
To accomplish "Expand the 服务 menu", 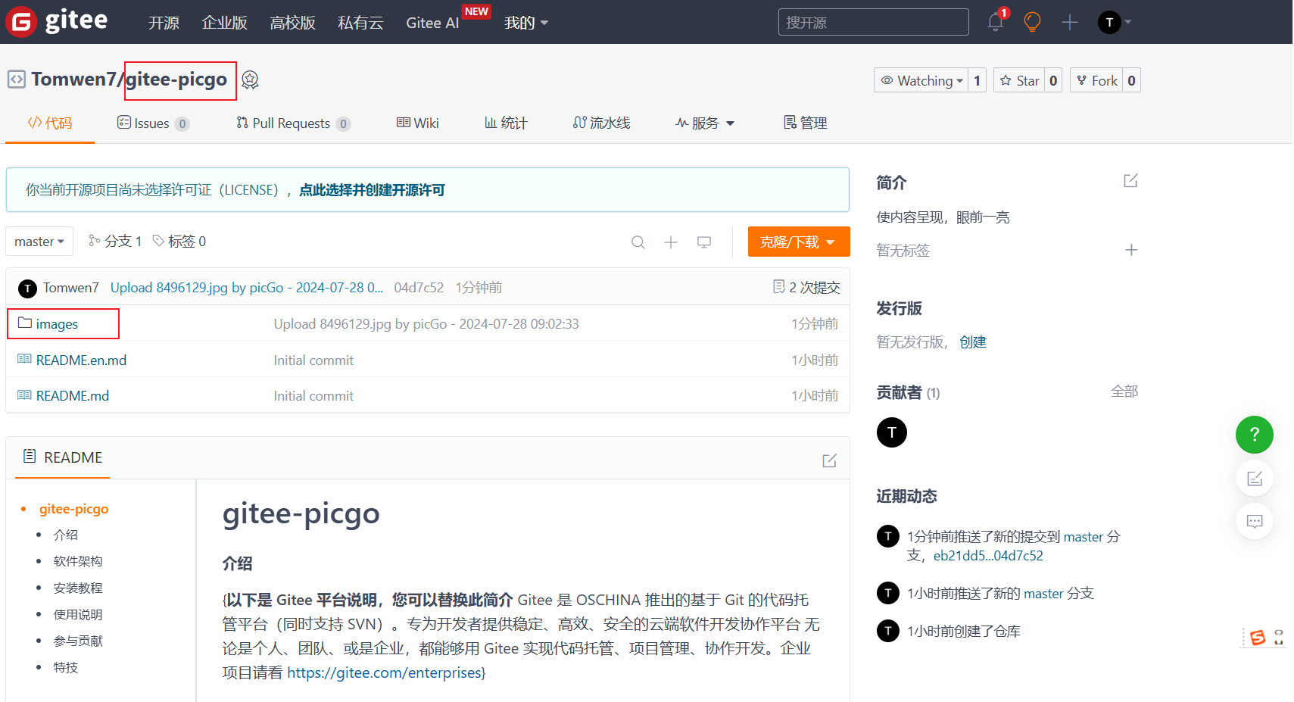I will 705,123.
